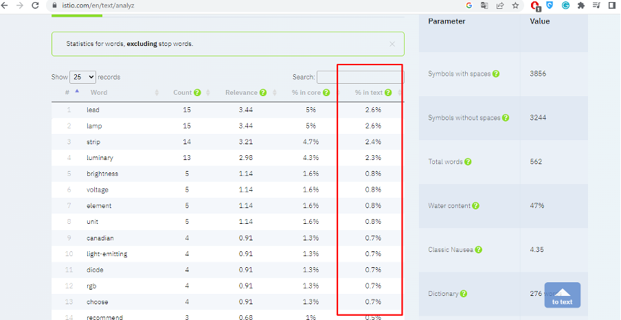Sort by the # column header
Screen dimensions: 621x320
coord(67,93)
